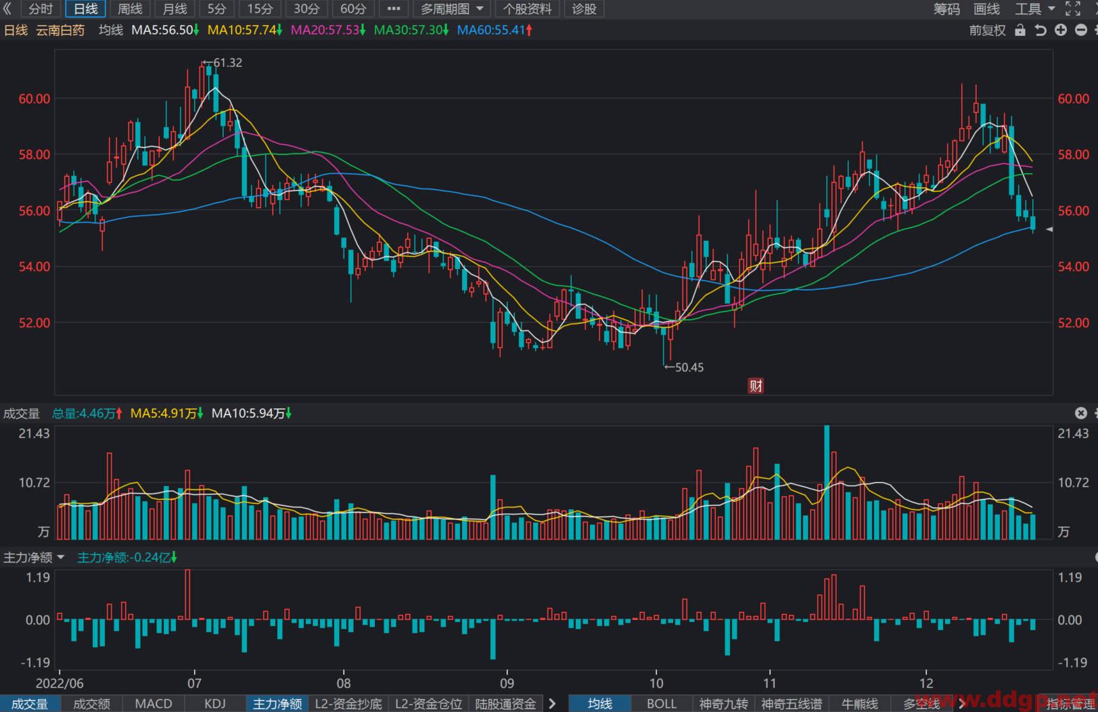The image size is (1098, 712).
Task: Toggle fullscreen chart view icon
Action: (1073, 9)
